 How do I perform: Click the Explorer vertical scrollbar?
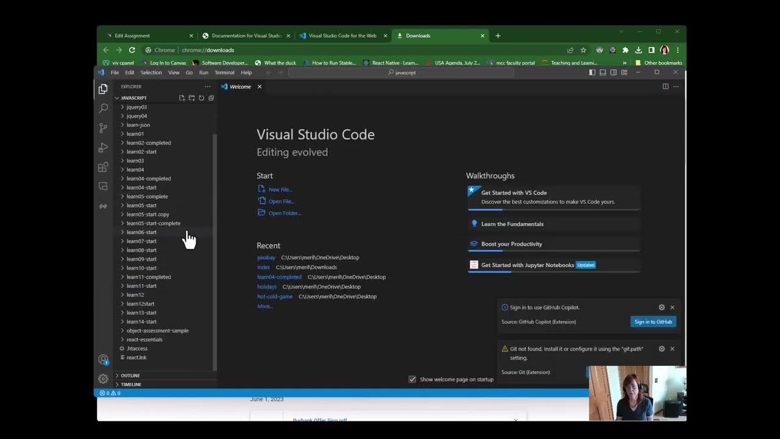[x=214, y=251]
